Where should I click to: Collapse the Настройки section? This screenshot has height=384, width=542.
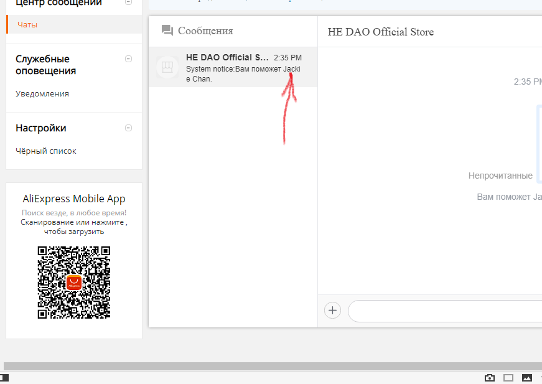coord(128,128)
